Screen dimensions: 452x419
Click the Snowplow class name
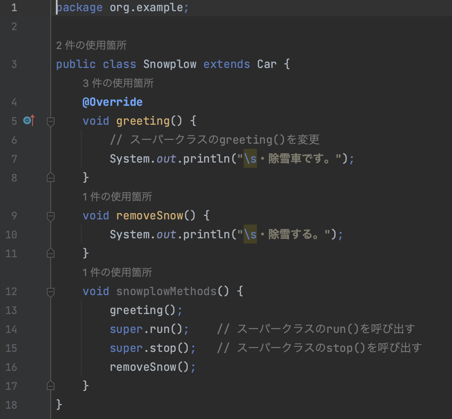170,65
